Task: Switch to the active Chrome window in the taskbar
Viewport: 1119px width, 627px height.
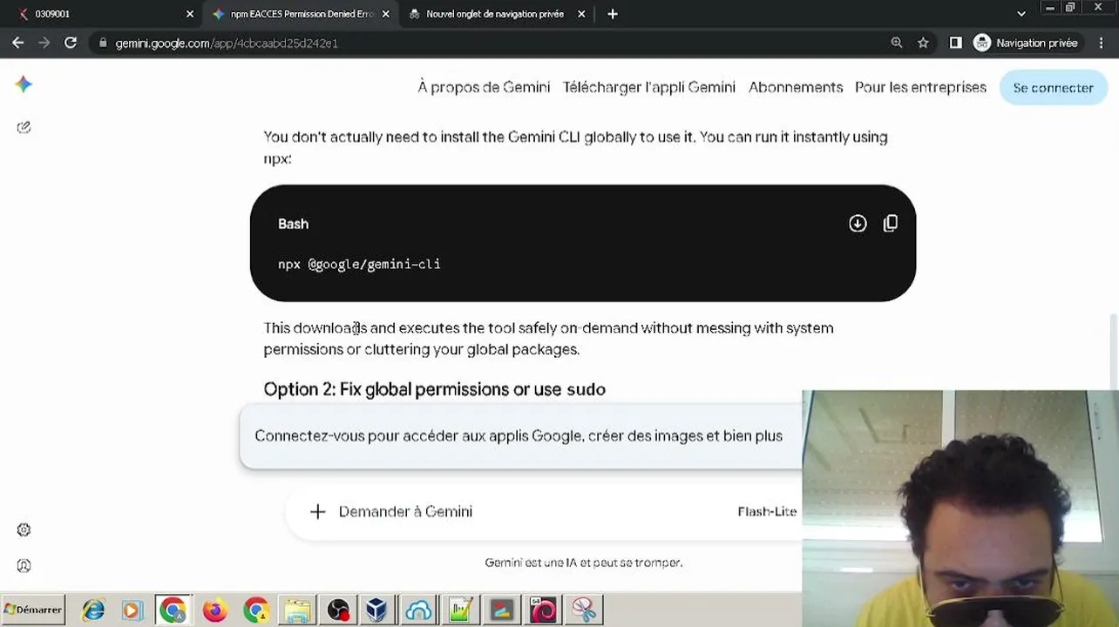Action: [173, 610]
